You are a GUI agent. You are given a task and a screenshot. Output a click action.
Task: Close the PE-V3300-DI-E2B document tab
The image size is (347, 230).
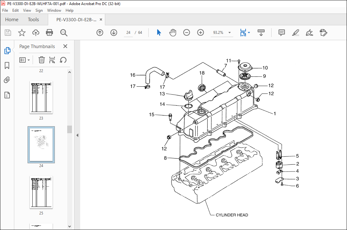(x=101, y=19)
